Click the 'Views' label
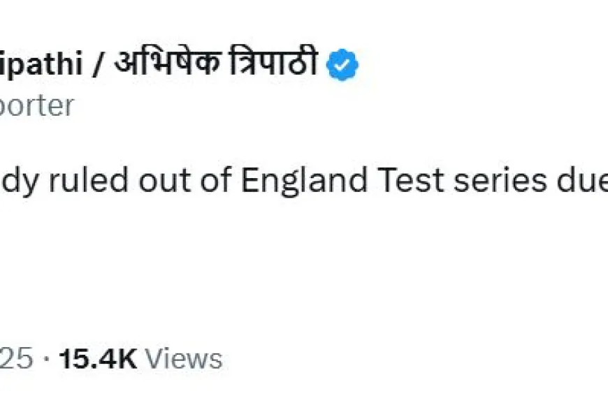608x405 pixels. [184, 358]
